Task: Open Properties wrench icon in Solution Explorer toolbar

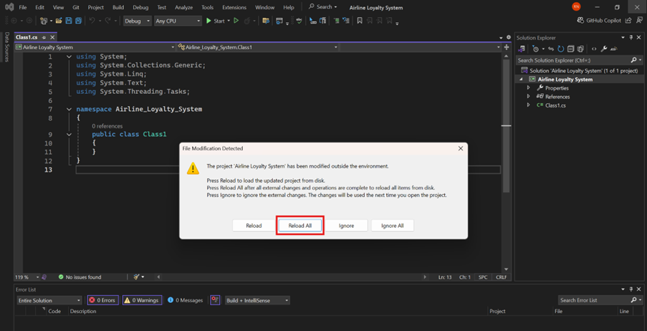Action: click(604, 49)
